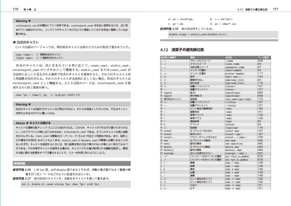Select the 練習問題 4.36 exercise label
Image resolution: width=291 pixels, height=206 pixels.
click(x=22, y=170)
